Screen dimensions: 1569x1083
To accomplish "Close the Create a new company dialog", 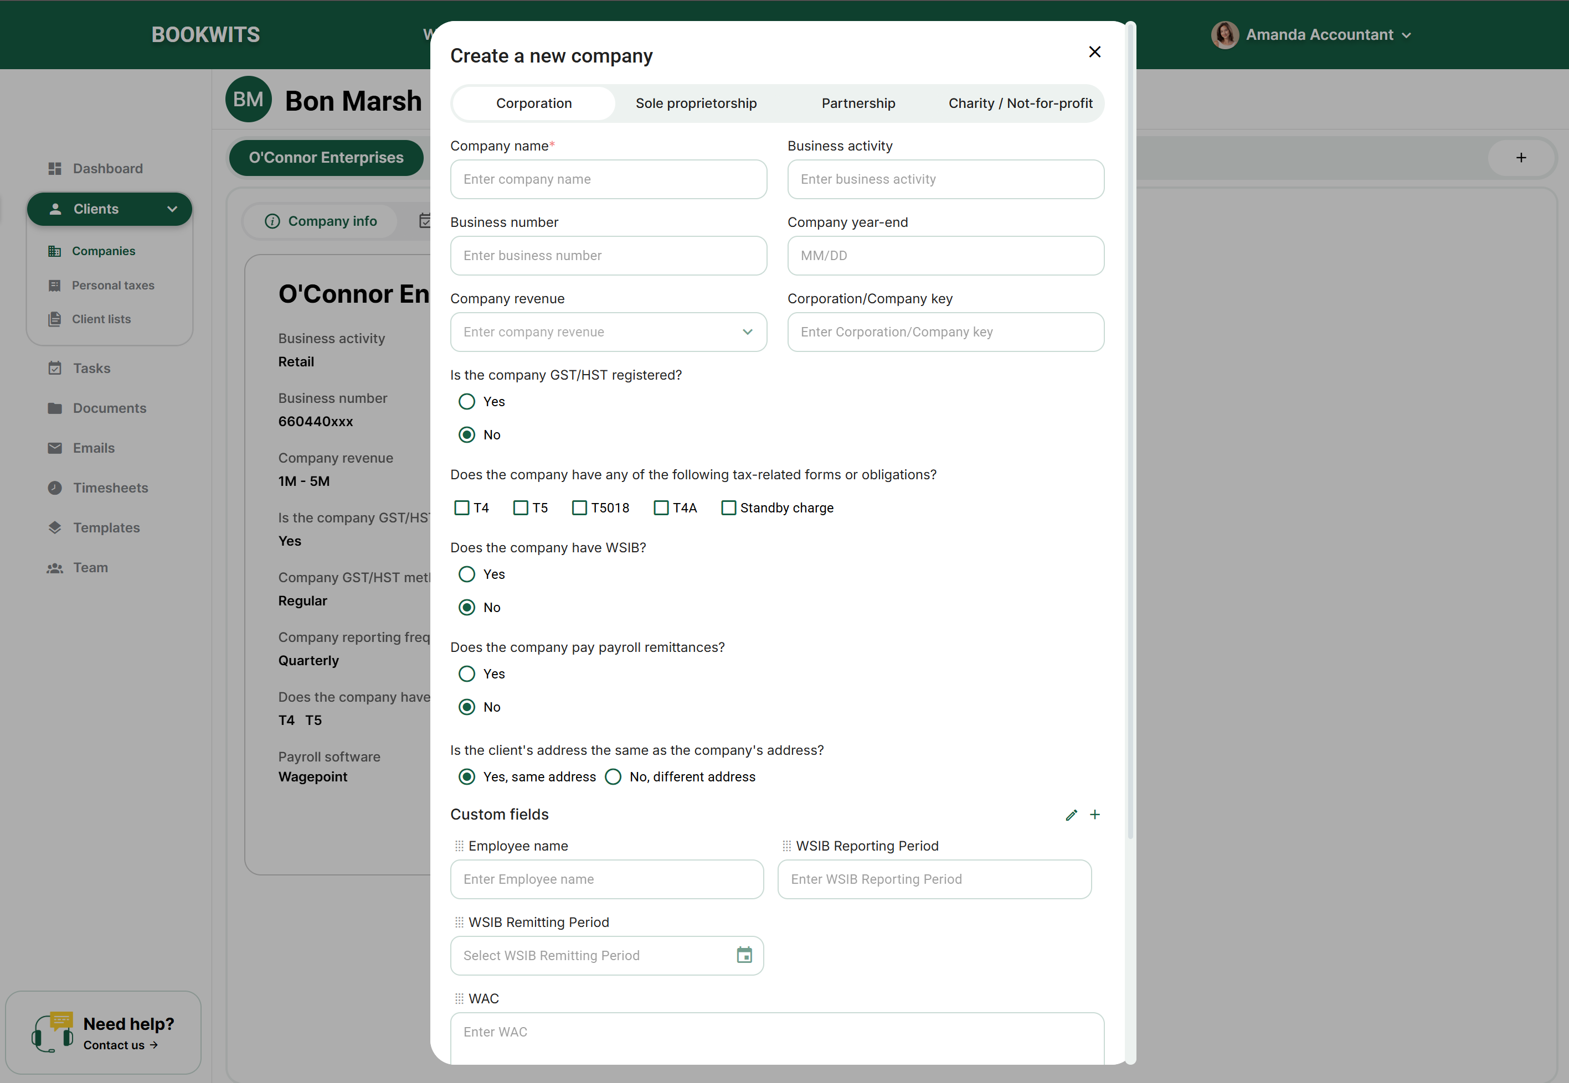I will pos(1094,52).
